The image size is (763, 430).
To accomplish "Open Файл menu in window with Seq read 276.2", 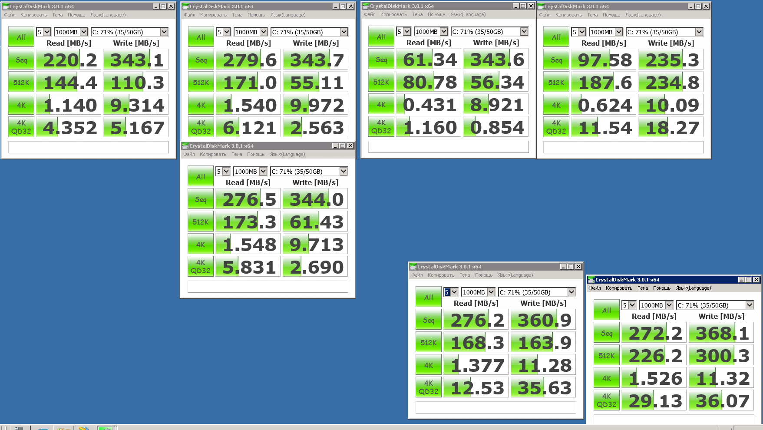I will [417, 275].
